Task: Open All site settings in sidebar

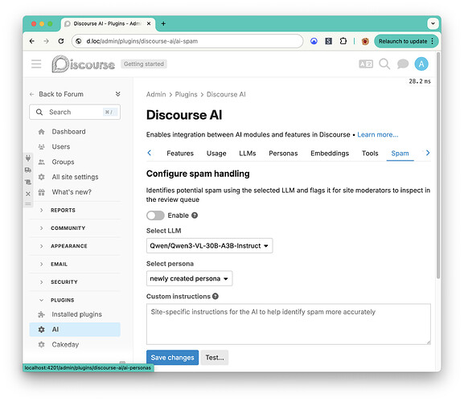Action: click(x=75, y=177)
